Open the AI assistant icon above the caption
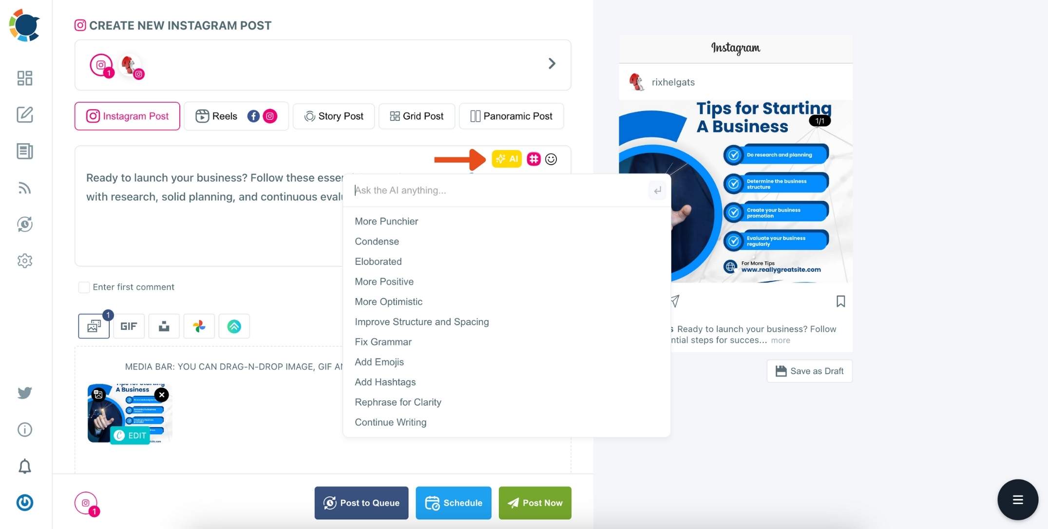Screen dimensions: 1048x529 [507, 159]
